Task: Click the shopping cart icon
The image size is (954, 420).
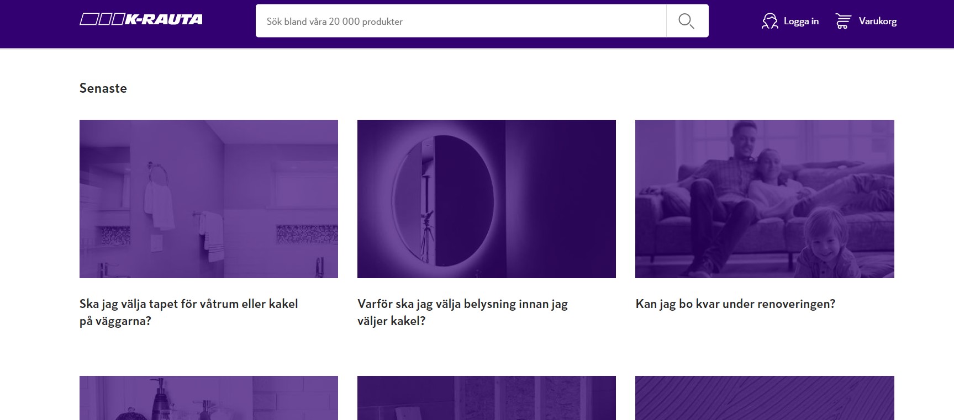Action: click(x=843, y=22)
